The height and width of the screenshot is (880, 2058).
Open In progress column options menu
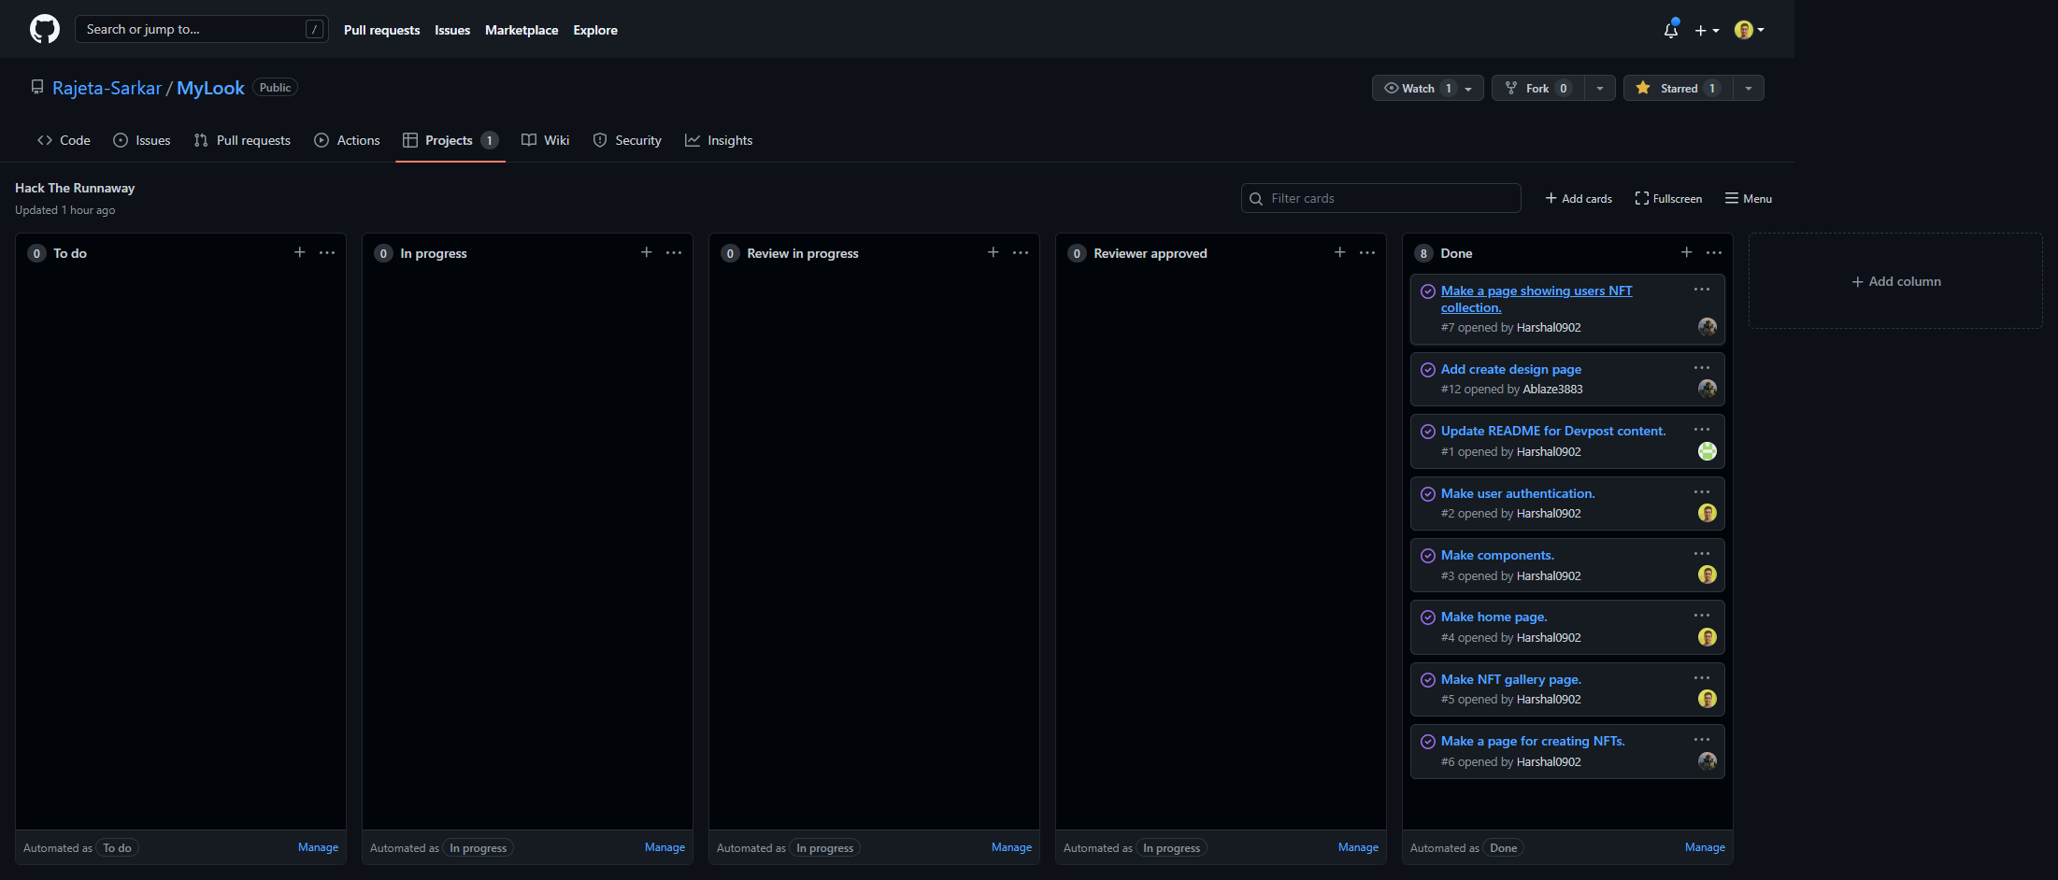674,252
